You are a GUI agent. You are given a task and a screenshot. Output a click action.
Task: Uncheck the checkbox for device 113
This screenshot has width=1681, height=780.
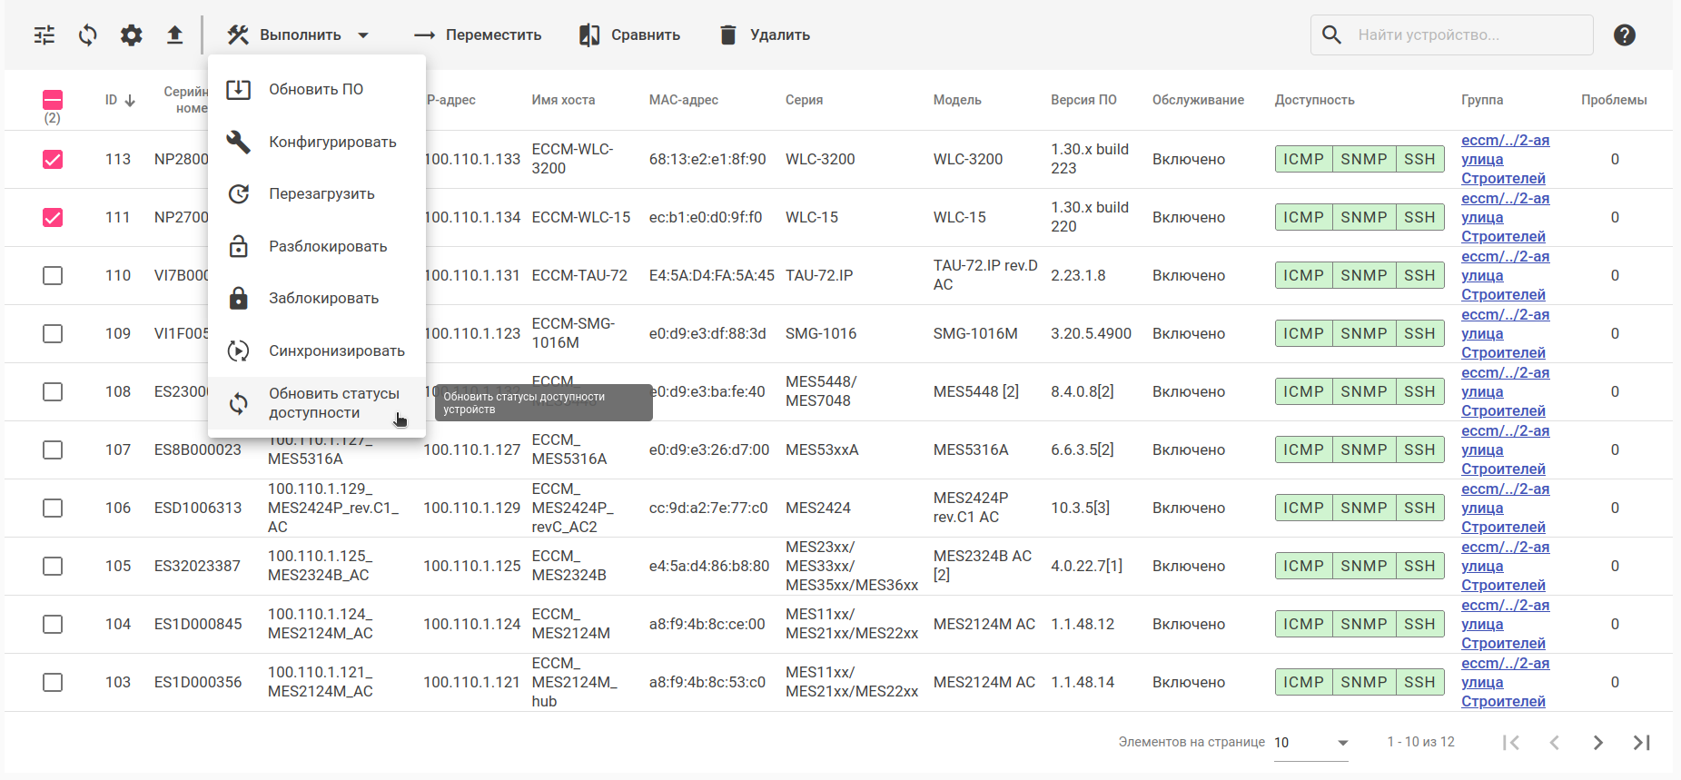pyautogui.click(x=53, y=160)
